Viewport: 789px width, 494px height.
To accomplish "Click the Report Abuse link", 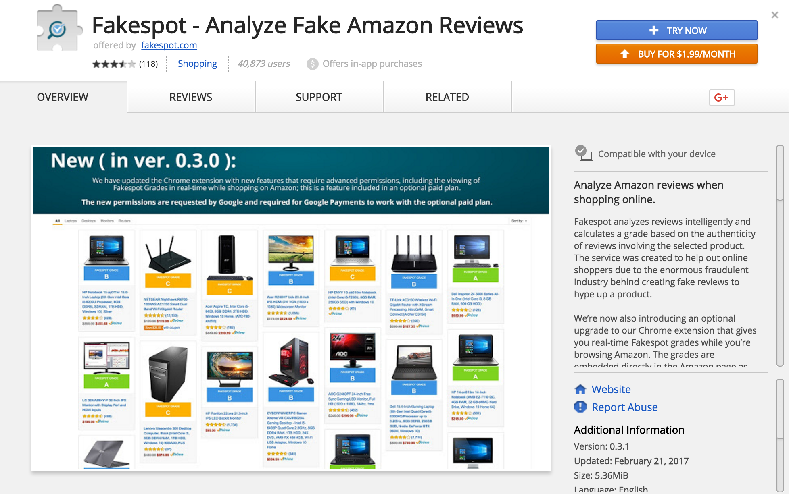I will click(624, 407).
